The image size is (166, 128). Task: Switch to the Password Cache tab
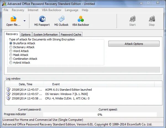tap(71, 34)
